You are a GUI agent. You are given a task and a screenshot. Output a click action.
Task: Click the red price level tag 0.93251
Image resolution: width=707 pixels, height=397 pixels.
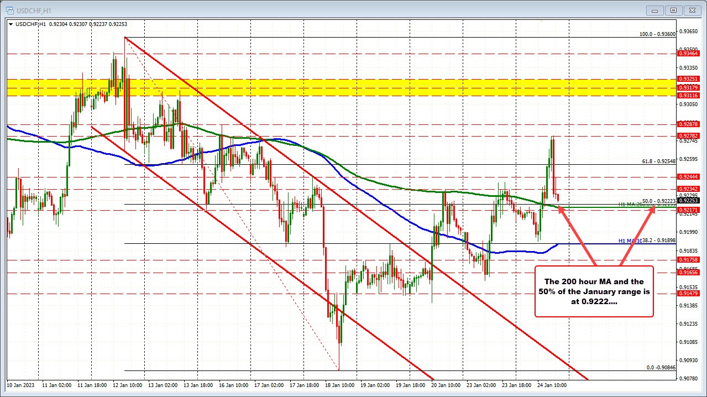[x=688, y=80]
